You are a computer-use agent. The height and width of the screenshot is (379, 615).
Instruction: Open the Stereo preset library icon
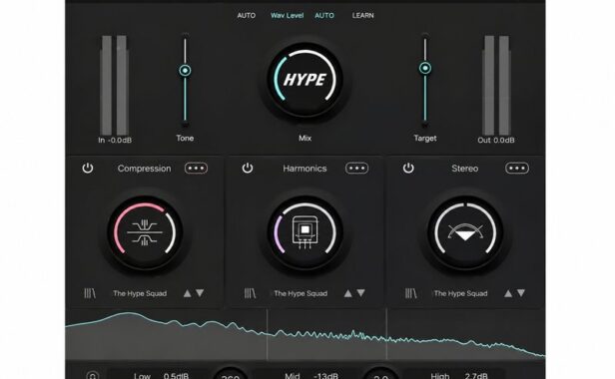point(410,293)
